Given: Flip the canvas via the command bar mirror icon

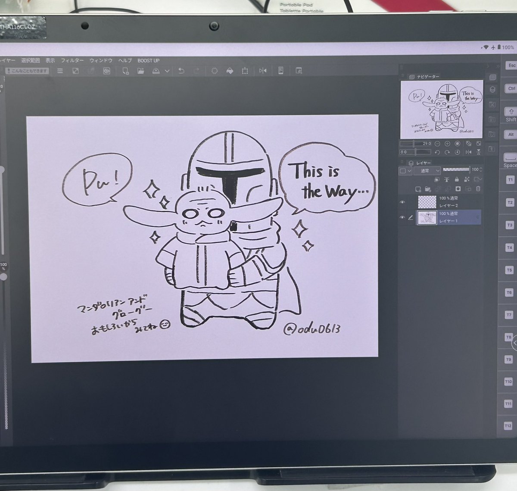Looking at the screenshot, I should pos(262,71).
